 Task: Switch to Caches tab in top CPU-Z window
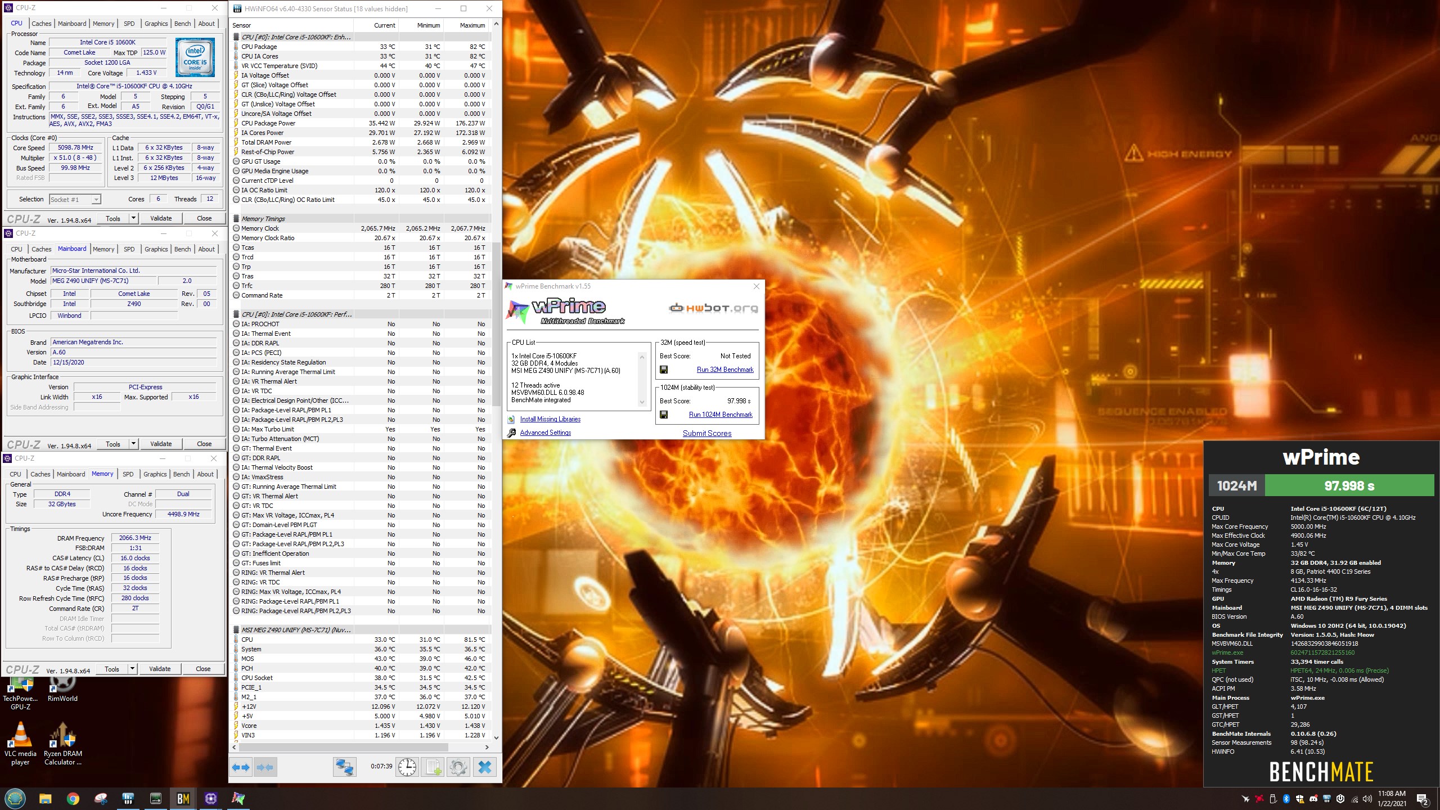click(41, 24)
